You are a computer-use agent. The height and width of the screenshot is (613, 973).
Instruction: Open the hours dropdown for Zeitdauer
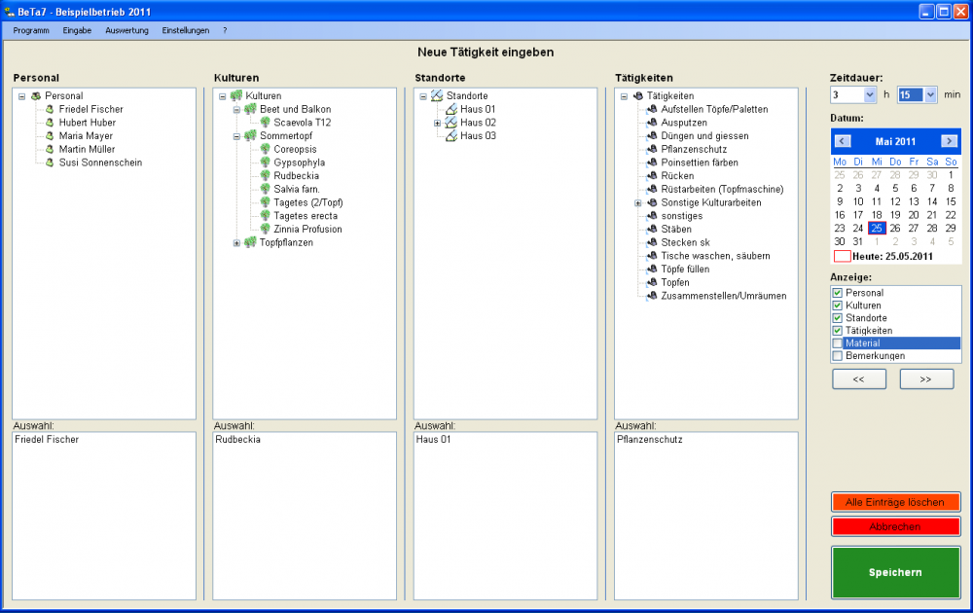869,95
